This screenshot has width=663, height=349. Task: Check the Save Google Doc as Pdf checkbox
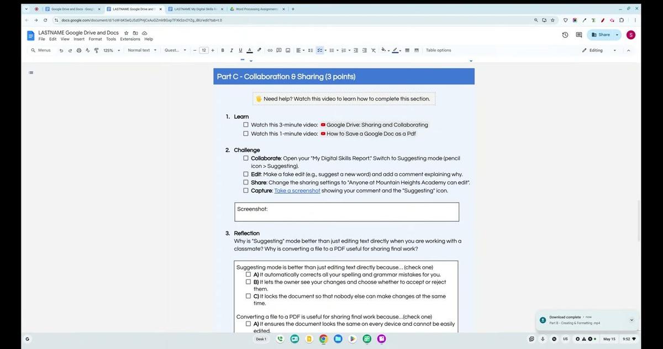click(x=246, y=134)
